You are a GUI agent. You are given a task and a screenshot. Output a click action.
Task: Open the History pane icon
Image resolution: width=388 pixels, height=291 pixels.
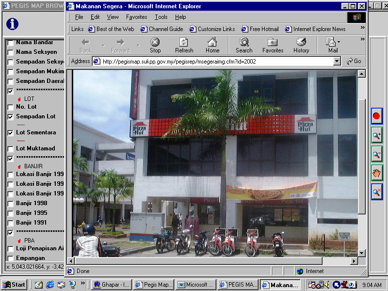[301, 45]
